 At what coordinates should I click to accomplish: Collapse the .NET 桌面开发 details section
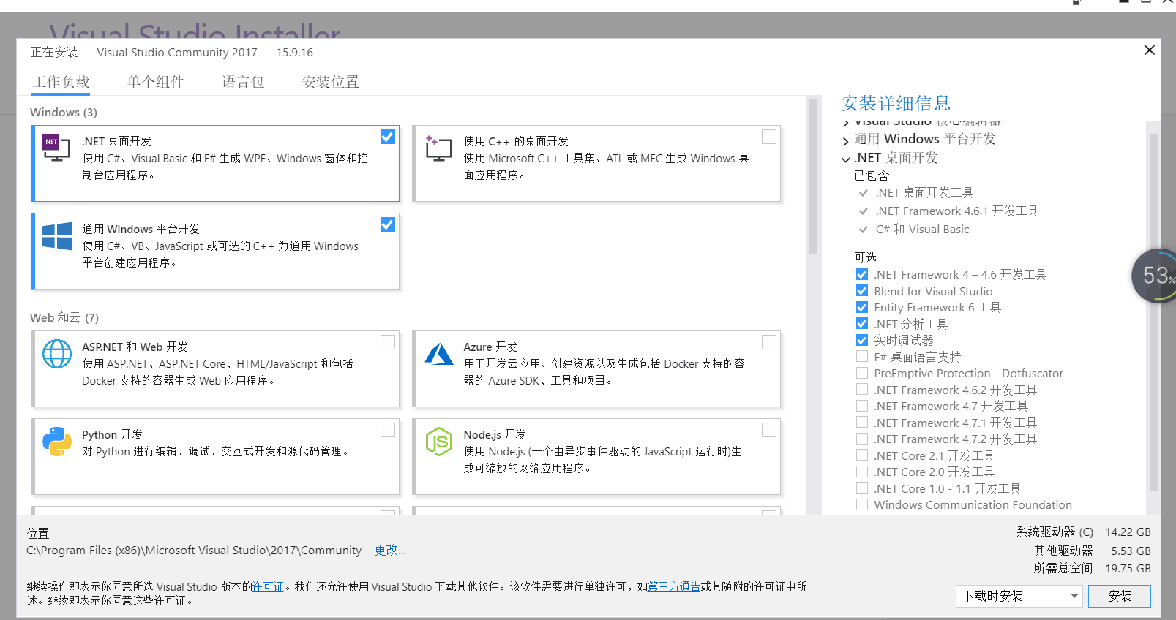[846, 159]
